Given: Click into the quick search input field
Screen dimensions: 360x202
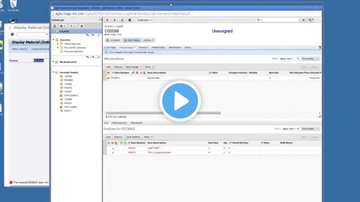Looking at the screenshot, I should [x=280, y=20].
